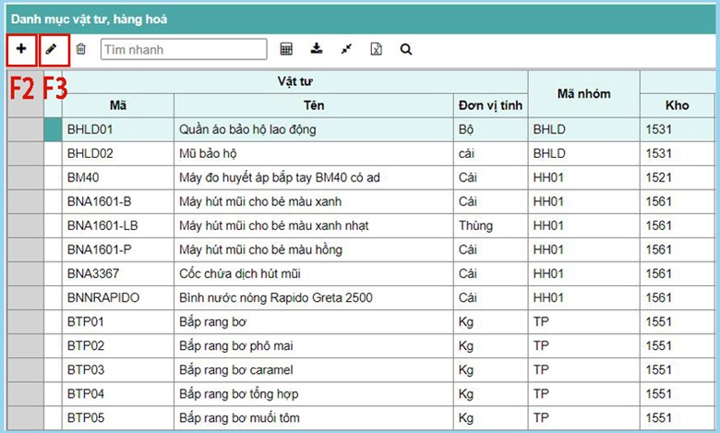Export list with the Excel file icon
The width and height of the screenshot is (720, 433).
pyautogui.click(x=376, y=49)
